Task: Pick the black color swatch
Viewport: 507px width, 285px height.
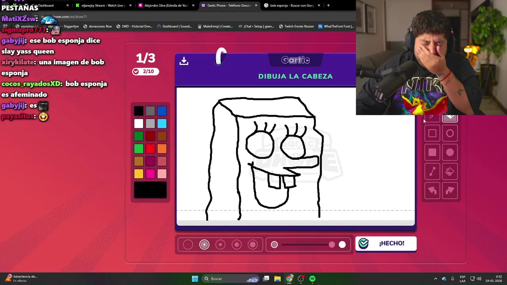Action: pyautogui.click(x=139, y=111)
